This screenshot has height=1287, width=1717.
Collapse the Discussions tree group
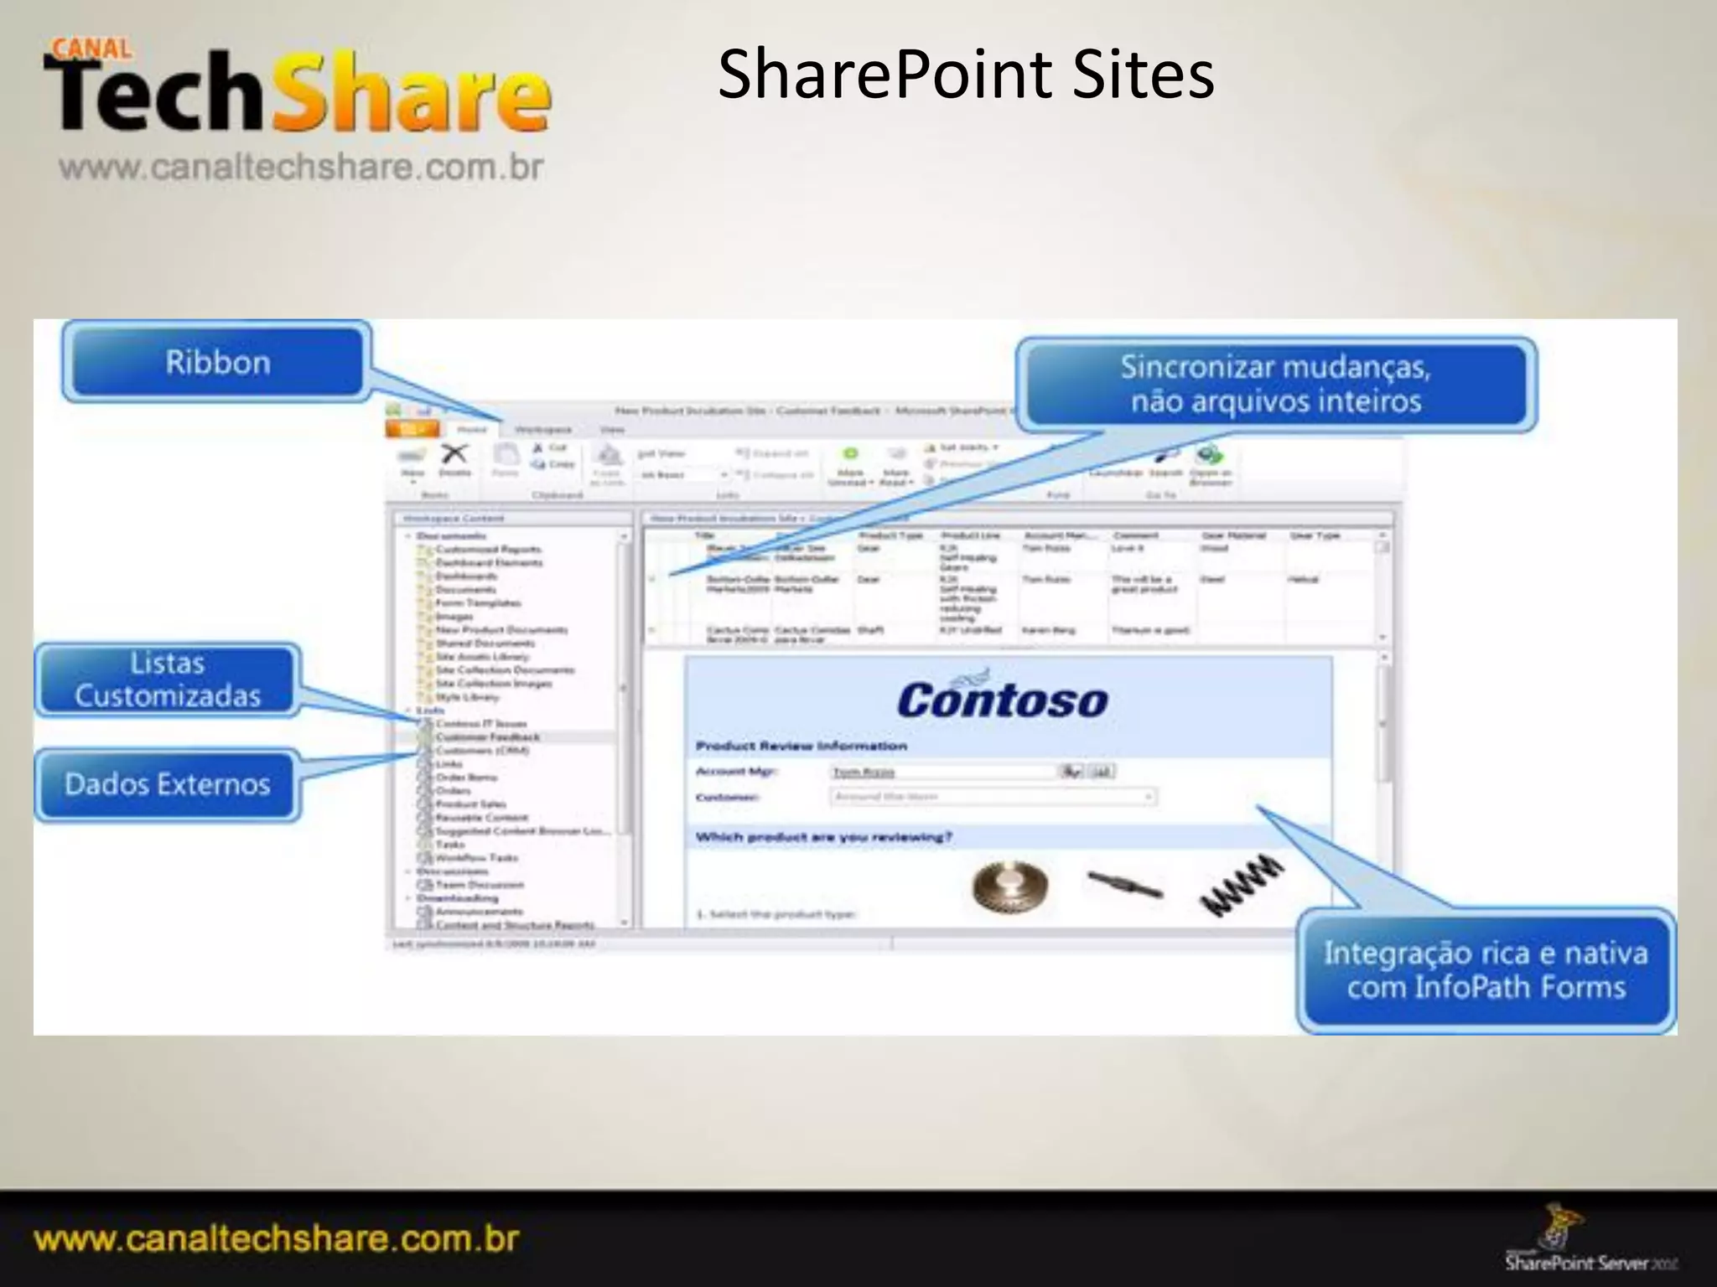[408, 871]
